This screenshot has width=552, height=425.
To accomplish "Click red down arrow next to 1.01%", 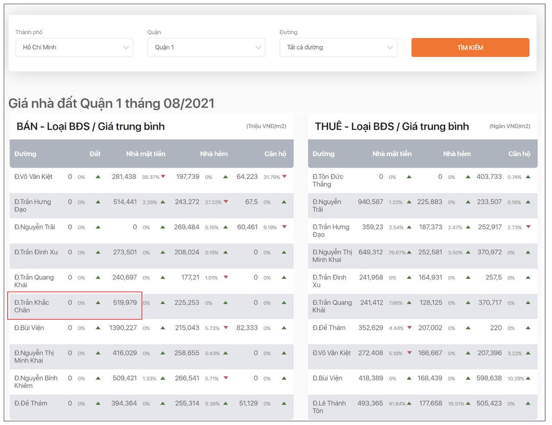I will (226, 278).
